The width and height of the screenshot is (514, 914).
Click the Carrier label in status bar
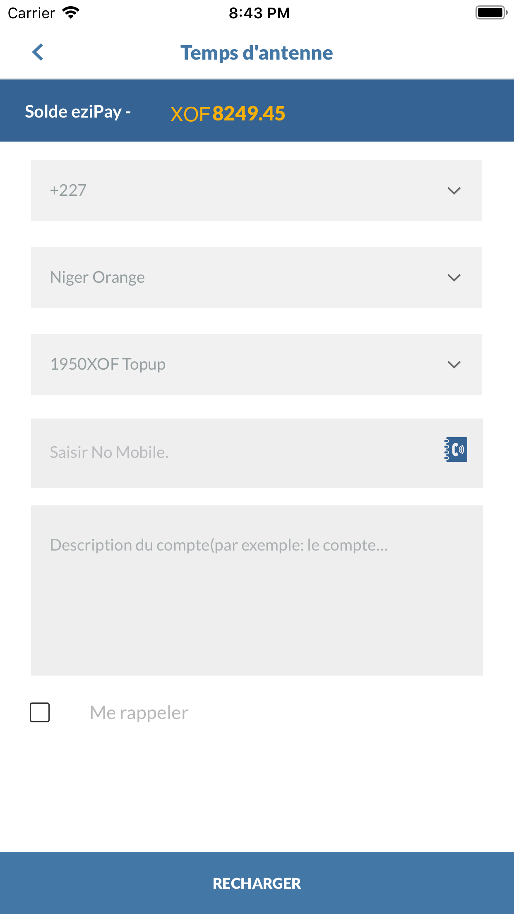(31, 12)
